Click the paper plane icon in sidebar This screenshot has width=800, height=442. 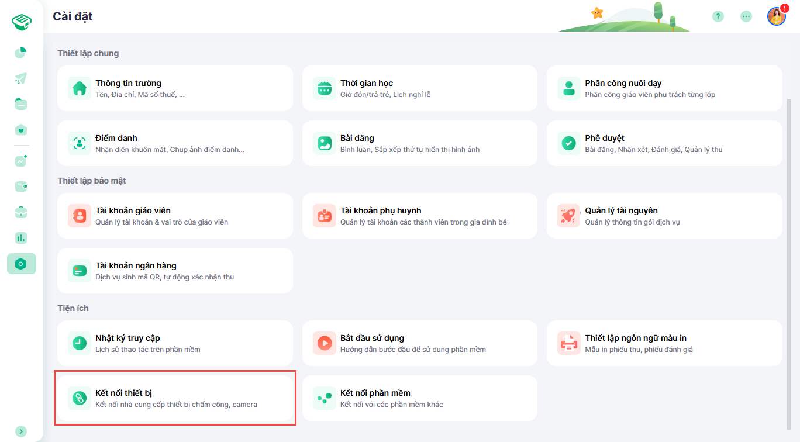point(21,78)
